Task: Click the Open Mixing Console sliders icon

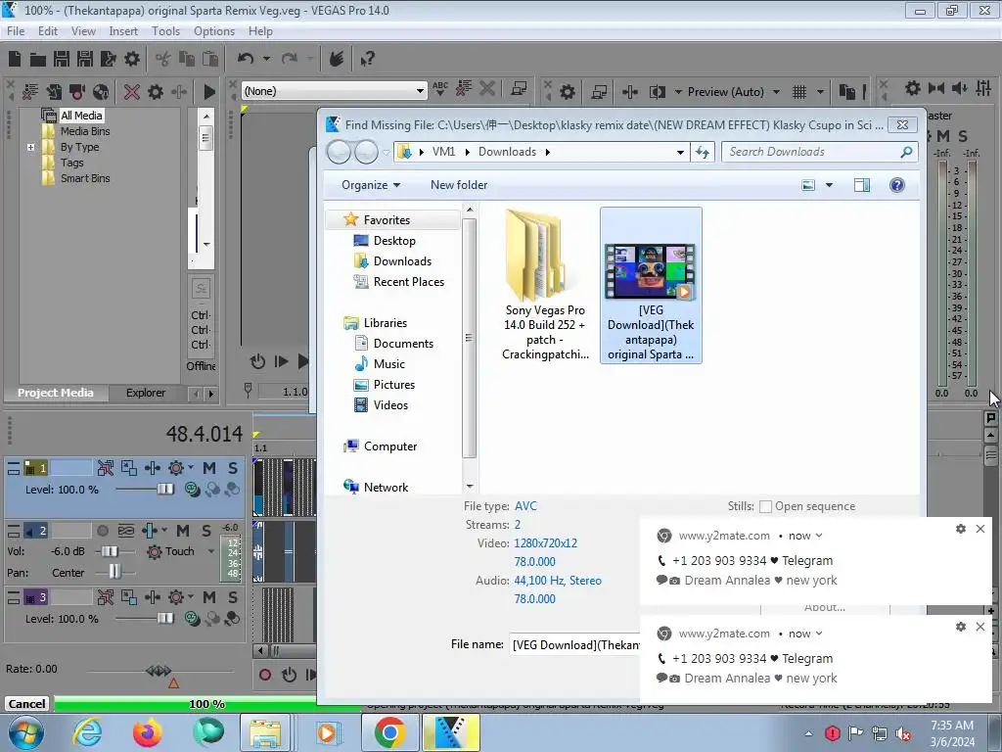Action: click(x=983, y=88)
